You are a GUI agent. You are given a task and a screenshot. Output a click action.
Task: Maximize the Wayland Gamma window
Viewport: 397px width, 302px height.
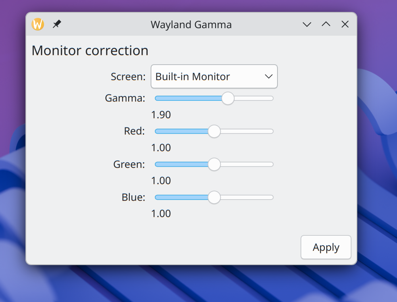(326, 24)
